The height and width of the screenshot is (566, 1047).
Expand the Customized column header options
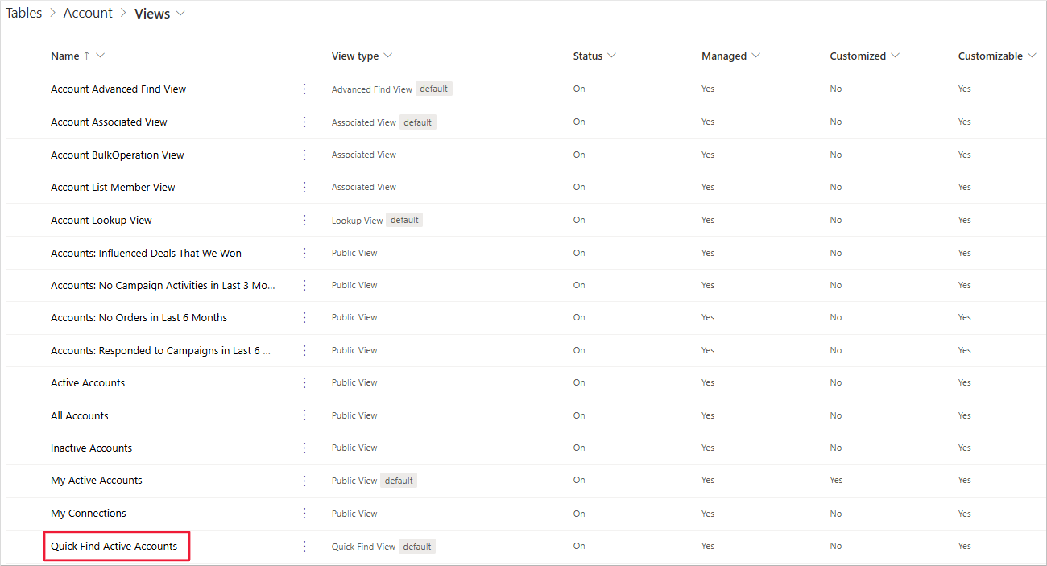tap(894, 56)
